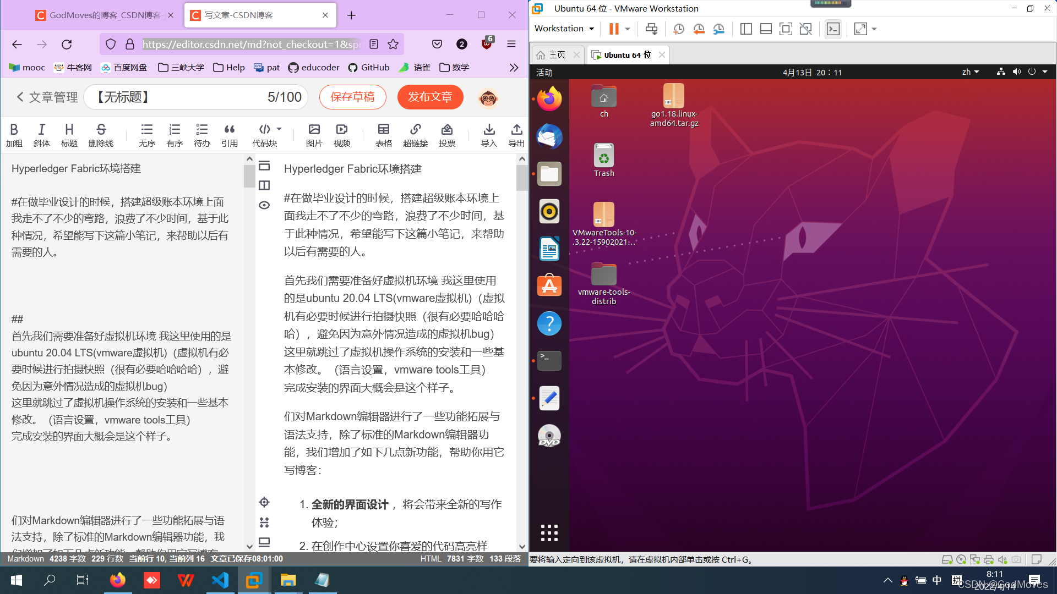
Task: Toggle bold formatting in the editor toolbar
Action: pos(14,134)
